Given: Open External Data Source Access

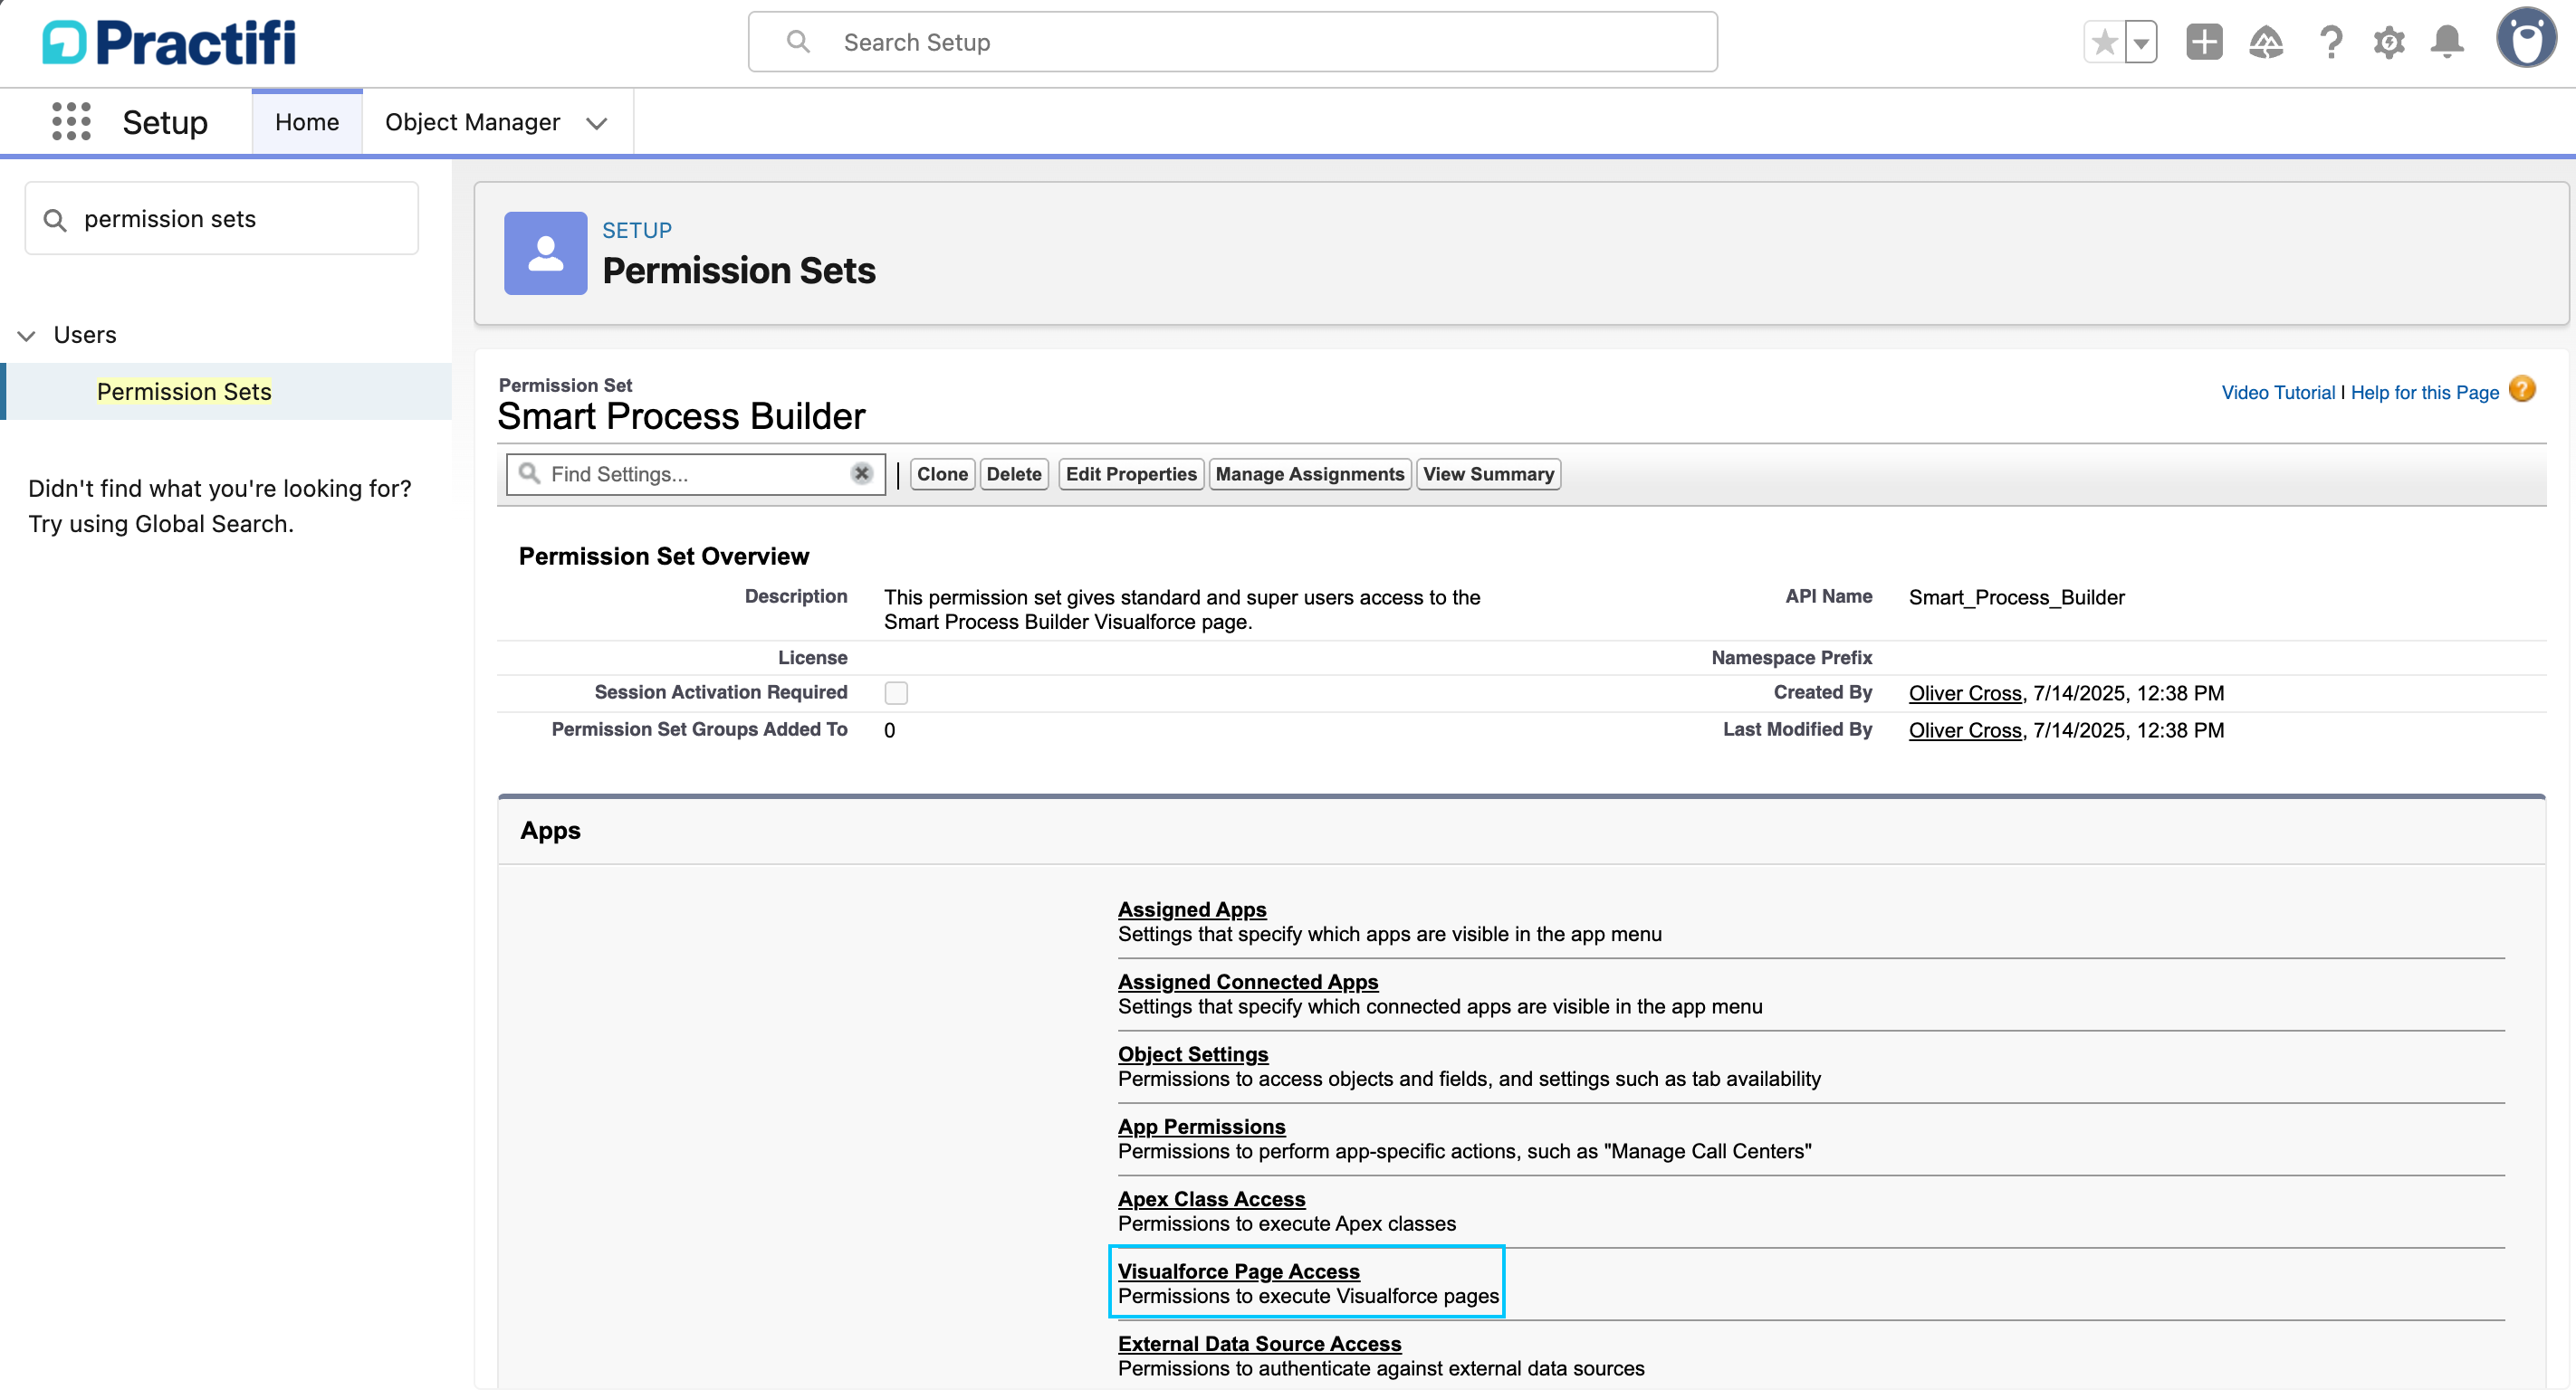Looking at the screenshot, I should click(1259, 1344).
